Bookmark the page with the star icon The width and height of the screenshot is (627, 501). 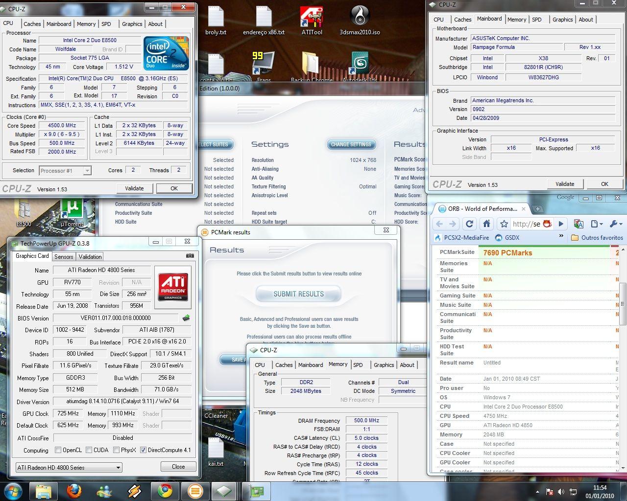tap(504, 224)
